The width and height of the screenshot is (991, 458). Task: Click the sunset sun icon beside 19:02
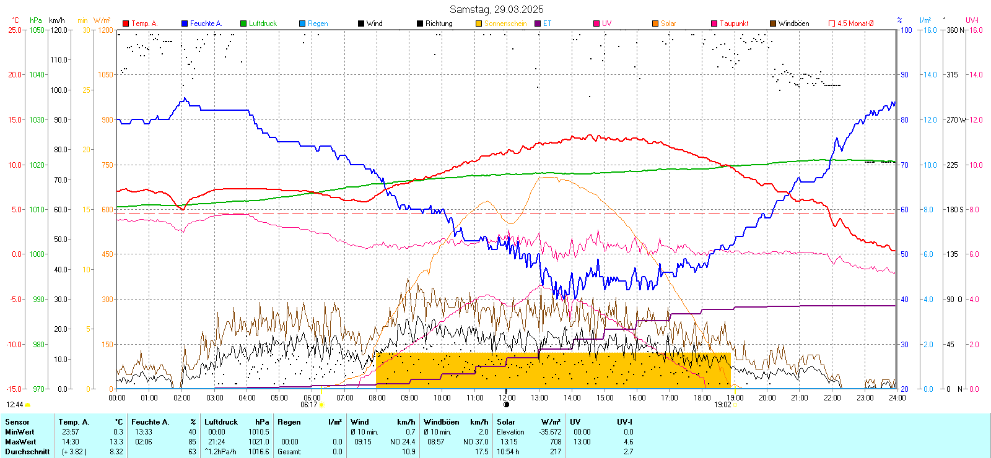(735, 405)
